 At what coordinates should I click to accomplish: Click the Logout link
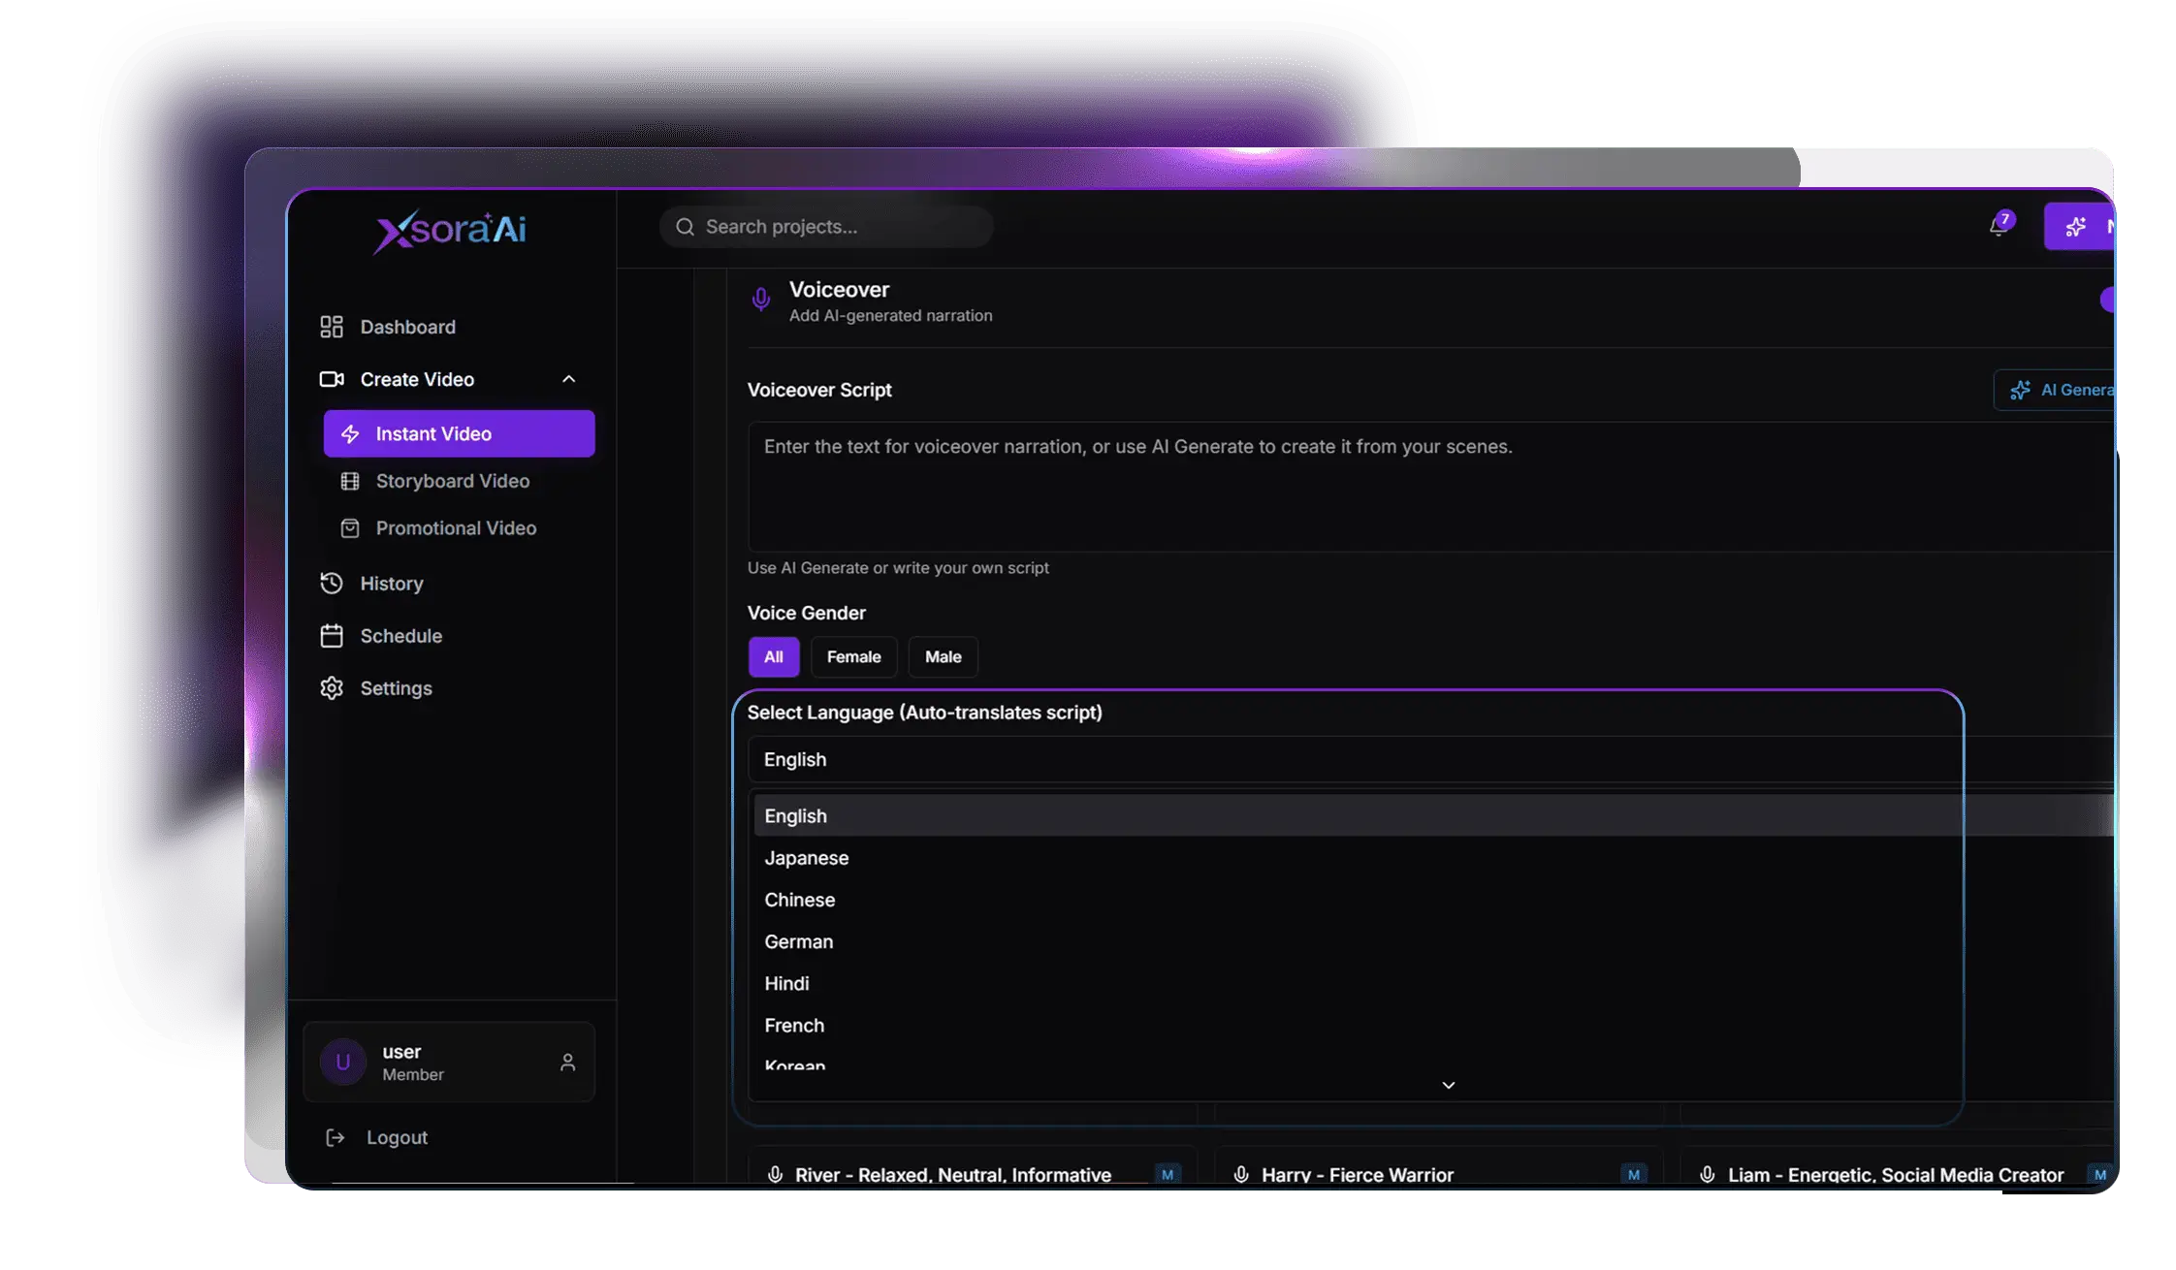[x=397, y=1137]
